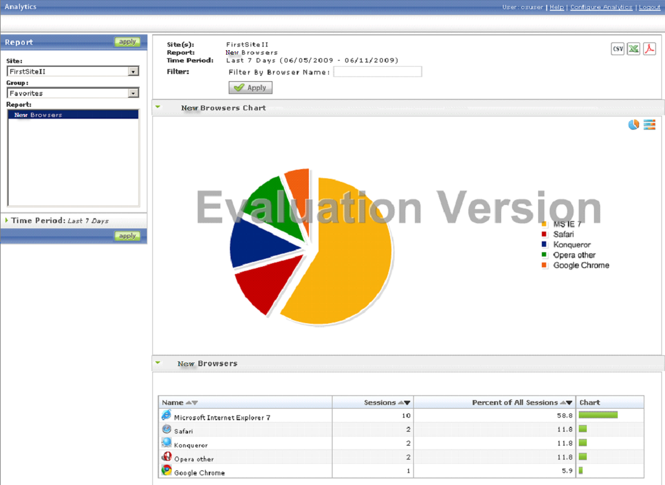Click the sessions value 10
The width and height of the screenshot is (665, 485).
(x=407, y=415)
